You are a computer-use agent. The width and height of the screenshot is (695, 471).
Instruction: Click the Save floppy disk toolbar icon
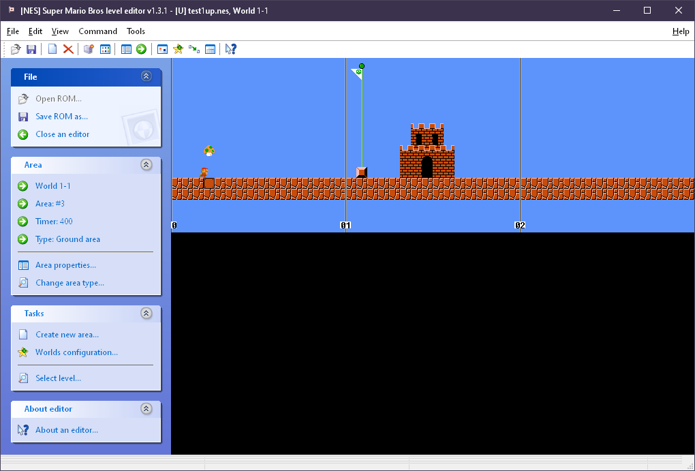[31, 49]
